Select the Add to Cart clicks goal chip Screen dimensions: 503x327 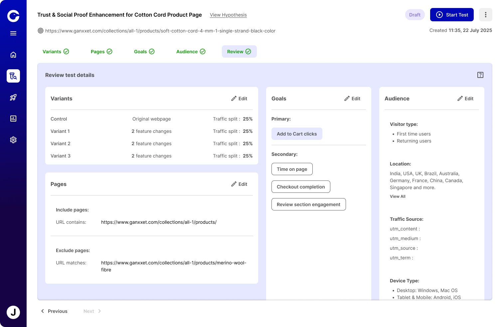[297, 134]
